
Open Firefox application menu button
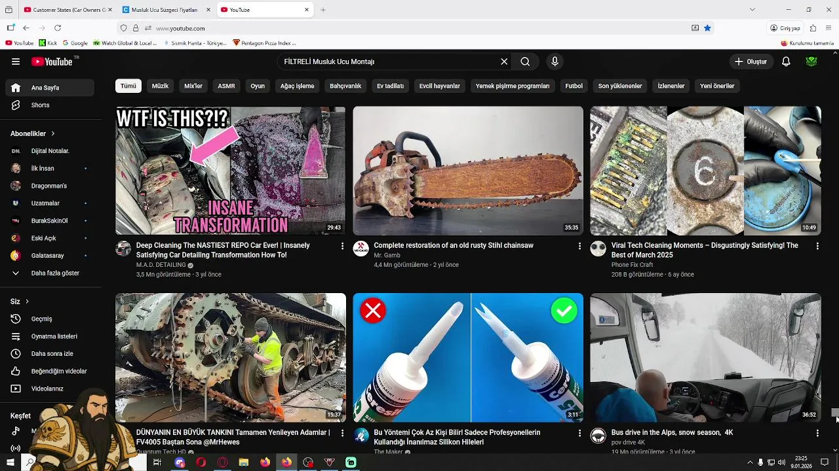coord(829,28)
